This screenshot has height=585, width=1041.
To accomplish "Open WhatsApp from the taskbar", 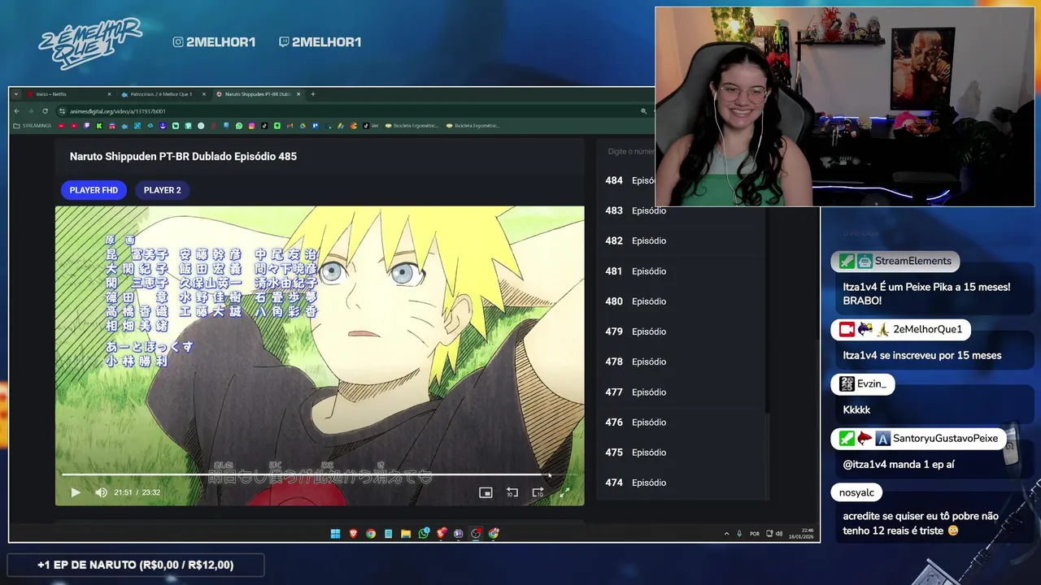I will (424, 534).
